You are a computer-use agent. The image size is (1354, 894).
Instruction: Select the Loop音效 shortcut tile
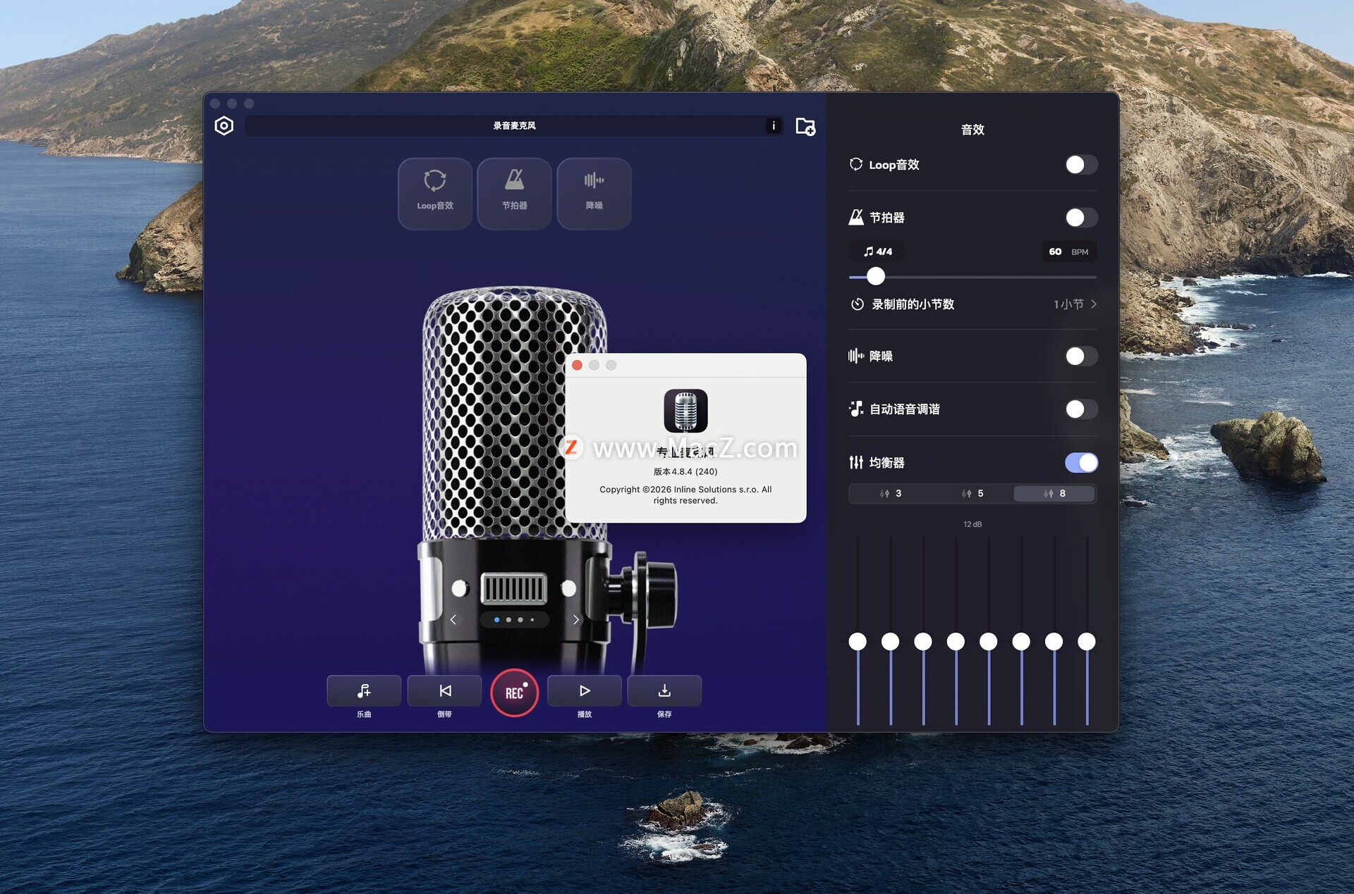click(x=435, y=193)
